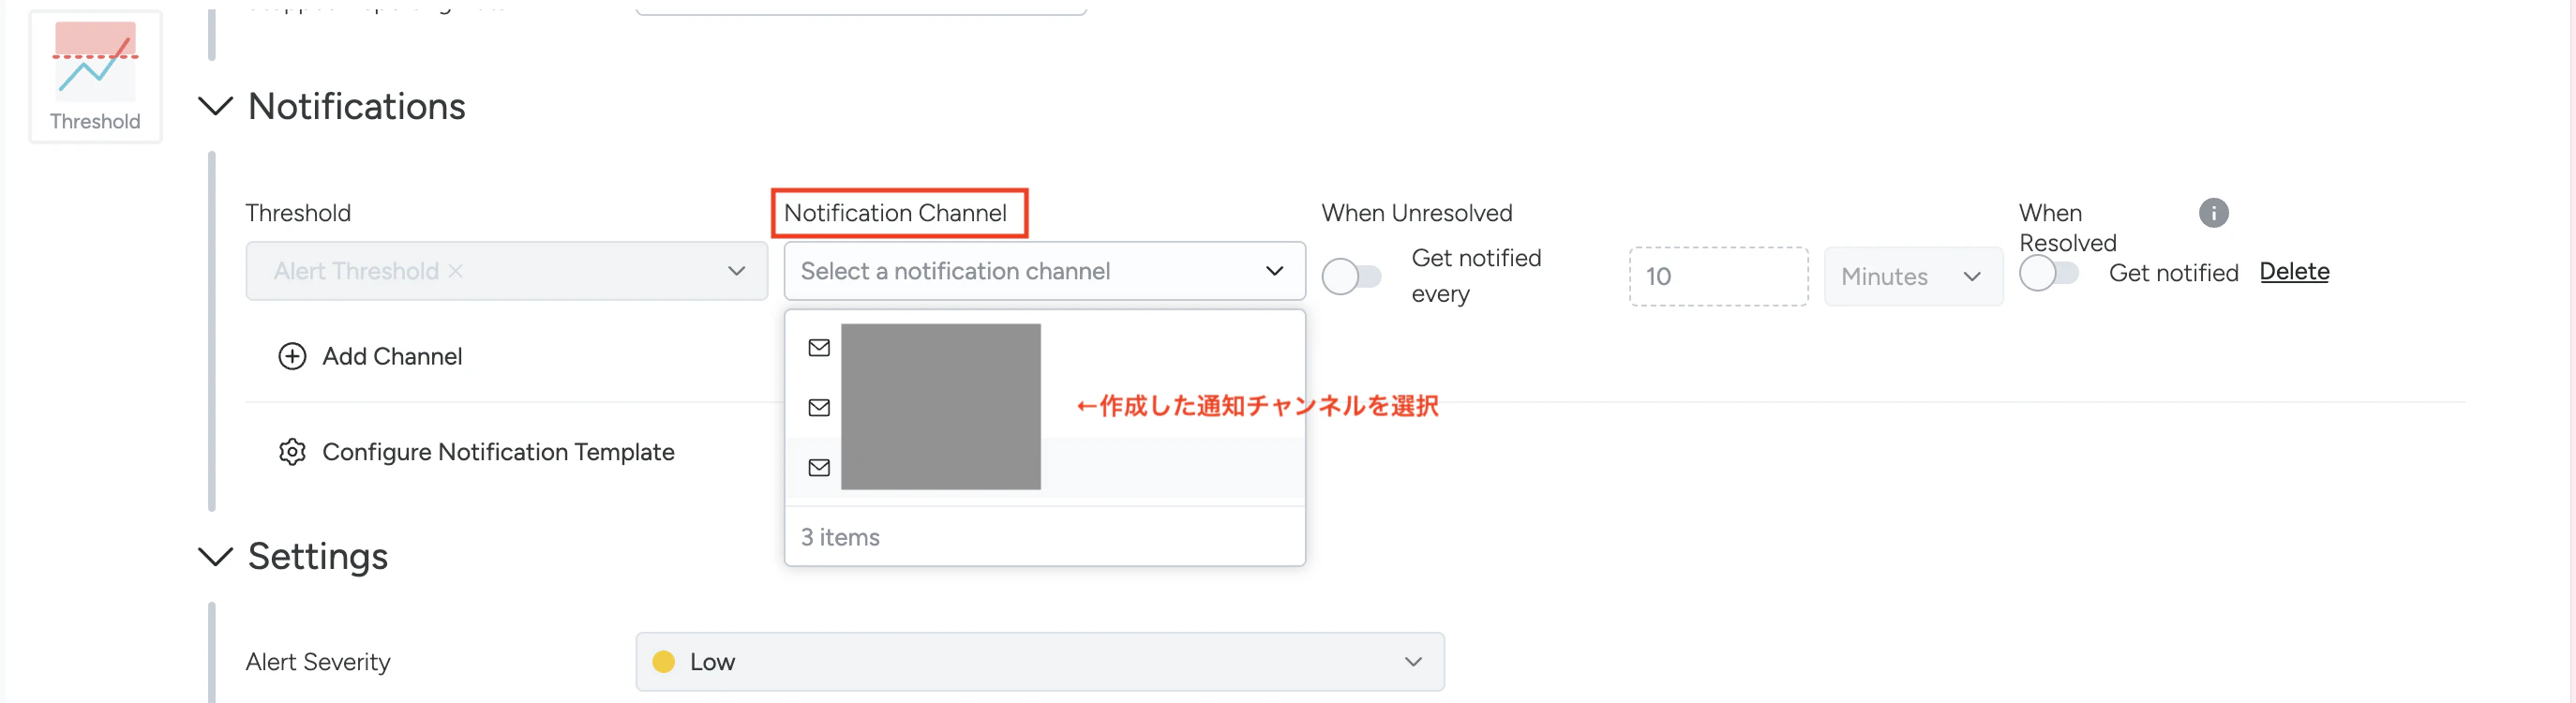
Task: Choose the third email channel option
Action: tap(1044, 467)
